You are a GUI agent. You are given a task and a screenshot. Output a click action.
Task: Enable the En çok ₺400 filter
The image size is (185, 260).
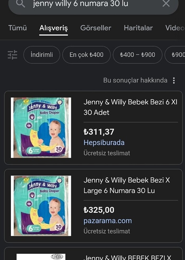86,55
